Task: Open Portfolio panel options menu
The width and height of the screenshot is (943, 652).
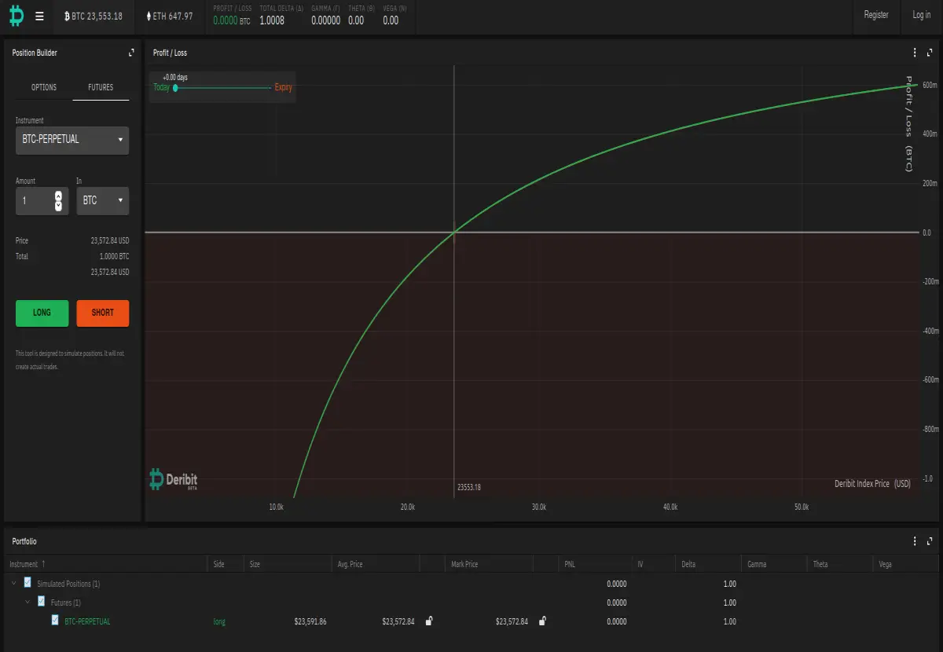Action: [915, 541]
